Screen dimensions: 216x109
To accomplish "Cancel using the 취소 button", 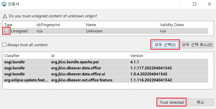I will tap(200, 102).
